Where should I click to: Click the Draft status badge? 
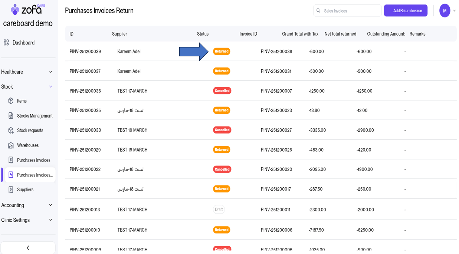click(219, 210)
